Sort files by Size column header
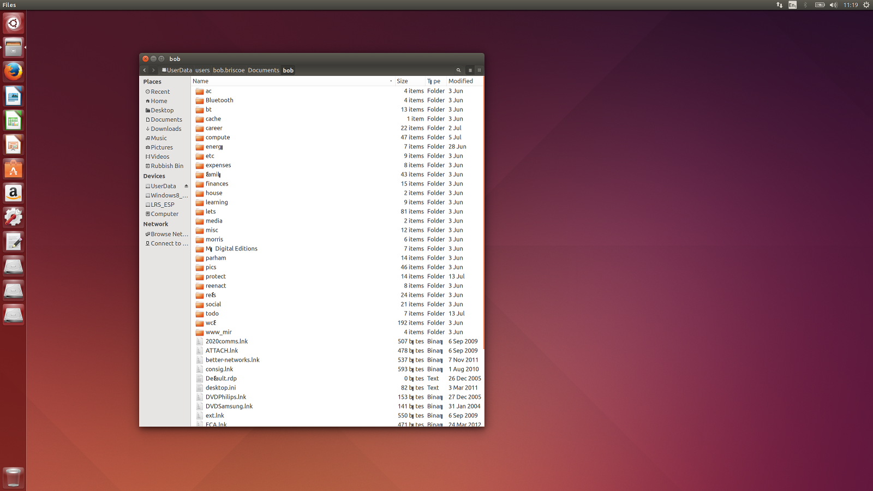 point(402,81)
